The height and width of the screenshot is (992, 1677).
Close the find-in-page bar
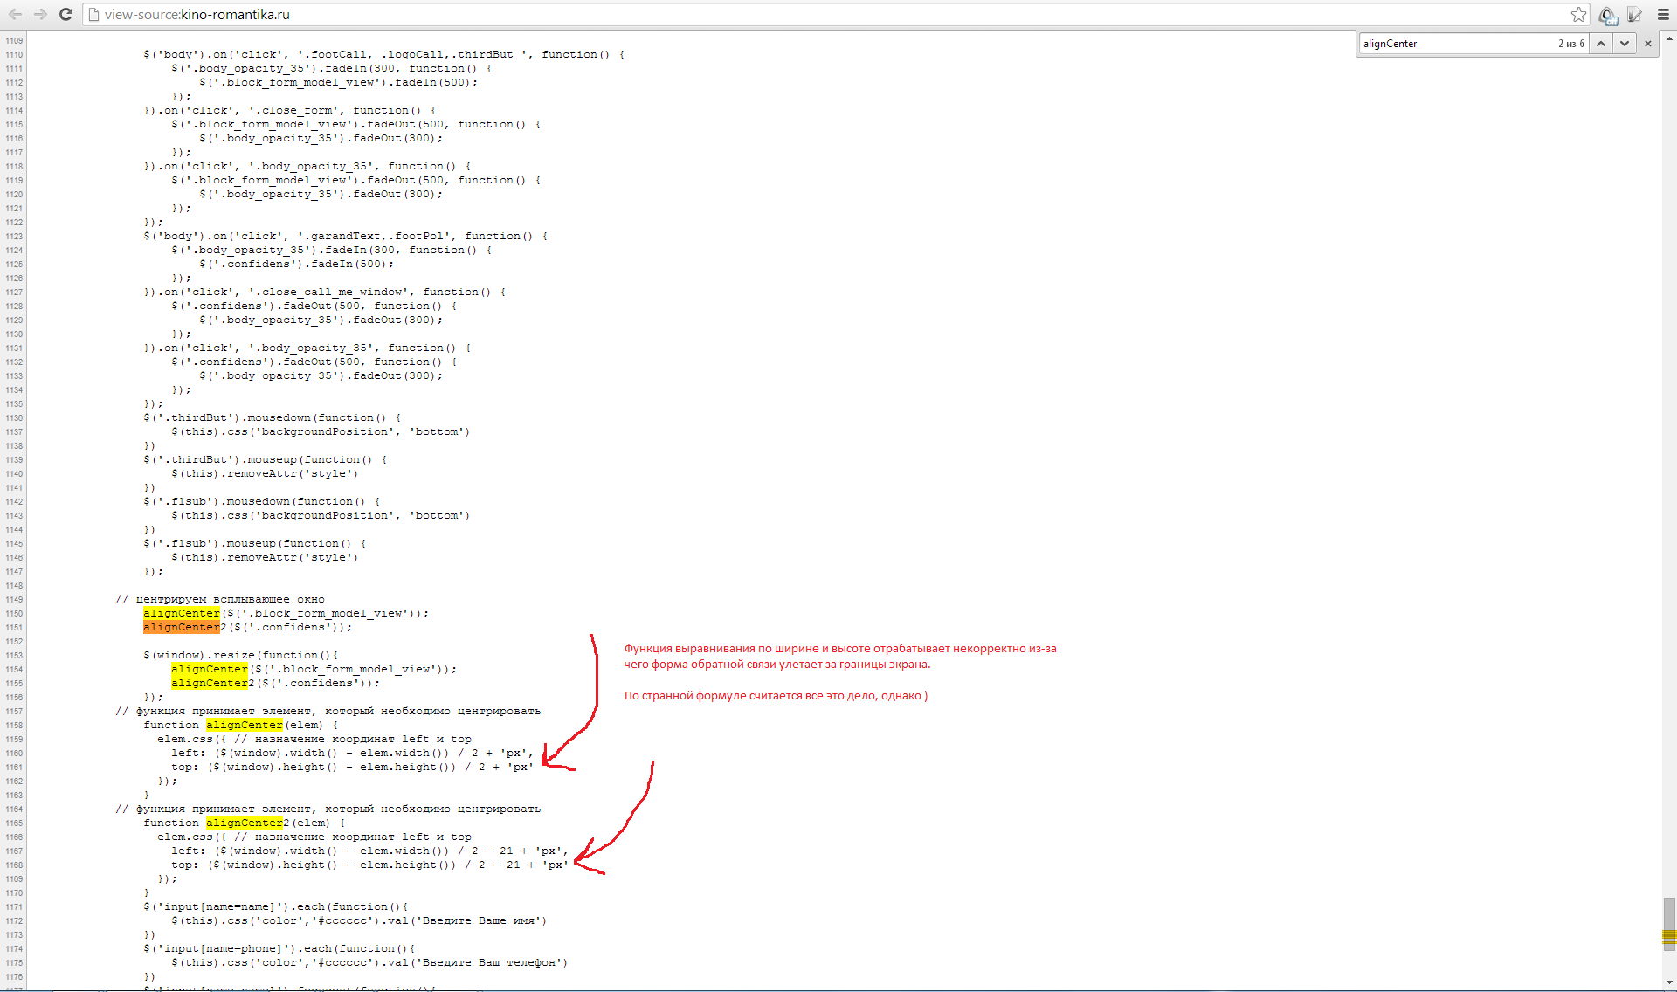tap(1648, 44)
